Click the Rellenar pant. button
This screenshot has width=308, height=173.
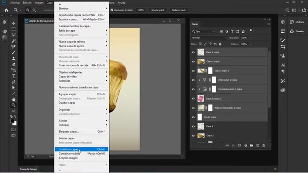(x=179, y=10)
